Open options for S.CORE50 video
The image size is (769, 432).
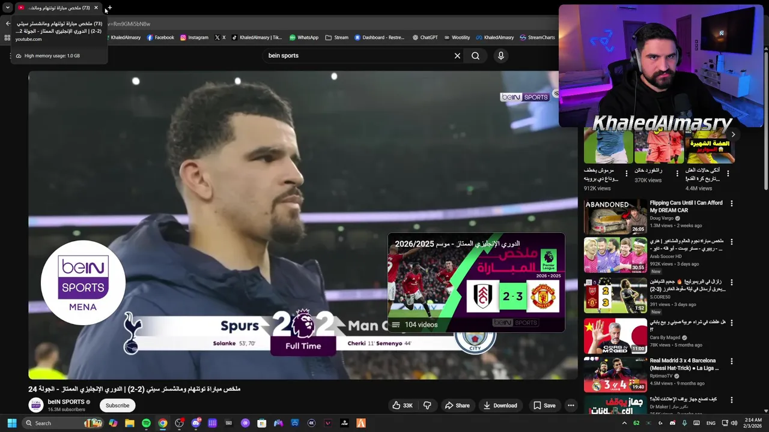[731, 283]
